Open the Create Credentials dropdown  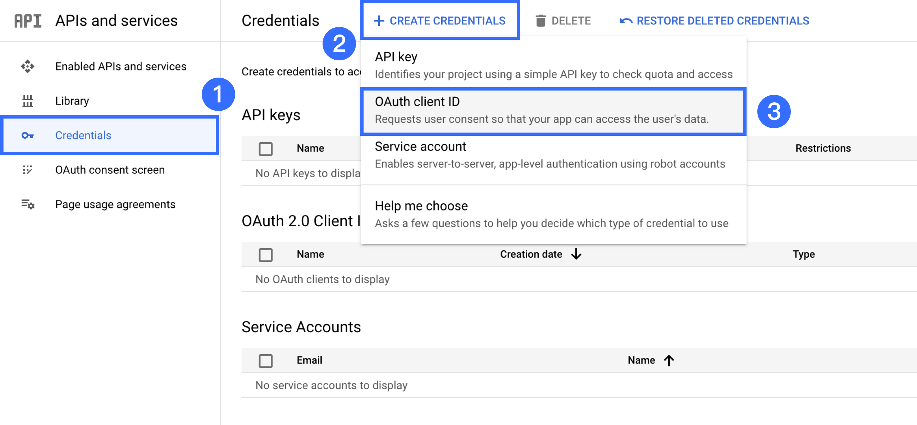tap(440, 21)
